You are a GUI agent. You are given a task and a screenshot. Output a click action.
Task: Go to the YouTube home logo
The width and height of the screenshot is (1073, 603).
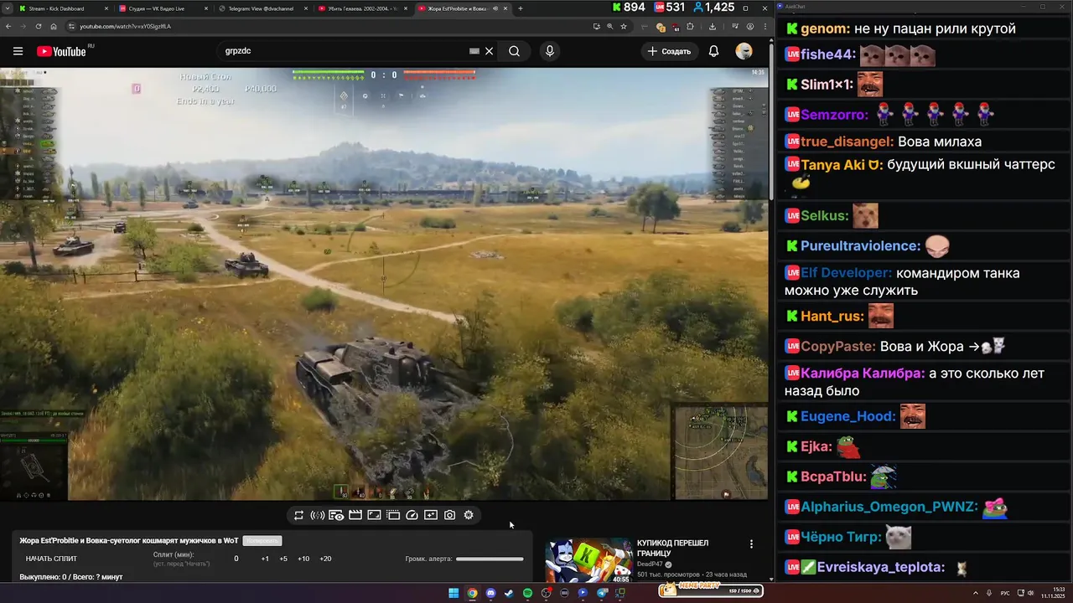coord(61,51)
